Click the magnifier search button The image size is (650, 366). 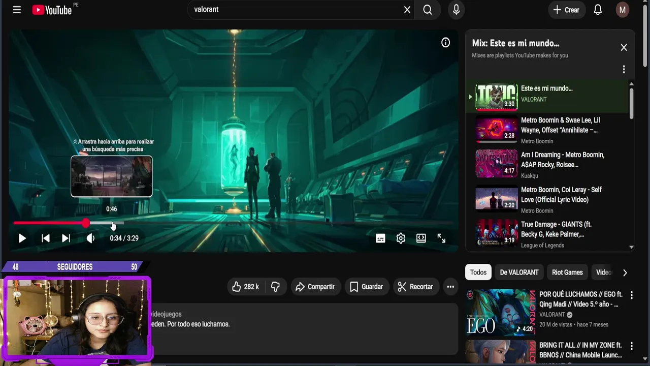pos(428,10)
